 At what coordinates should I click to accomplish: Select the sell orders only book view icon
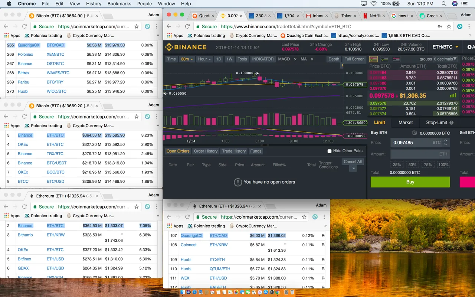coord(396,59)
